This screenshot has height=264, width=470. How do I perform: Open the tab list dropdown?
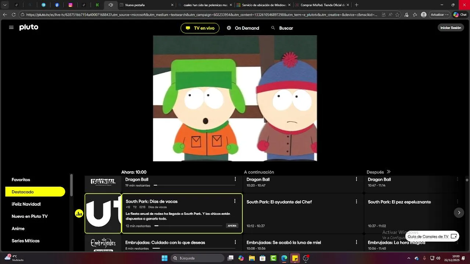pos(5,5)
